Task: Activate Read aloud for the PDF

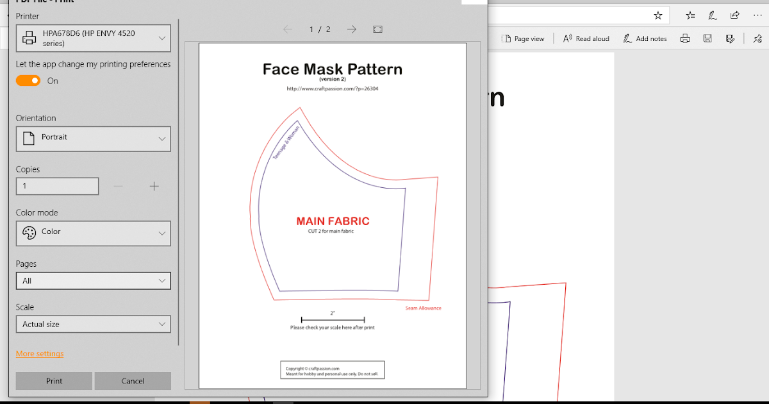Action: click(x=585, y=38)
